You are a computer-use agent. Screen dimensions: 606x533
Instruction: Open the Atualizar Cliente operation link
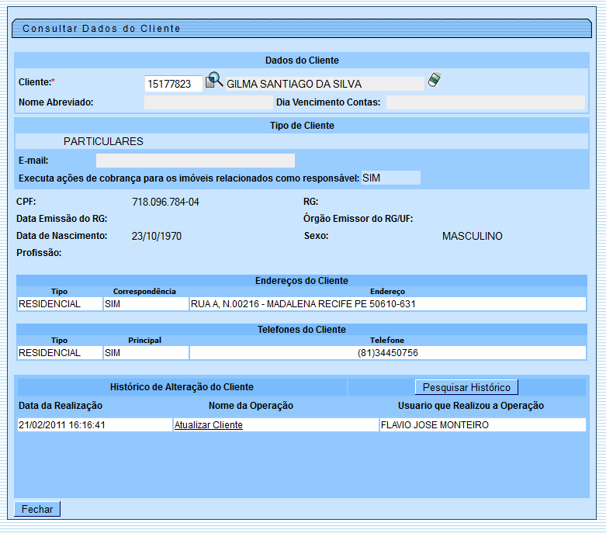(208, 425)
